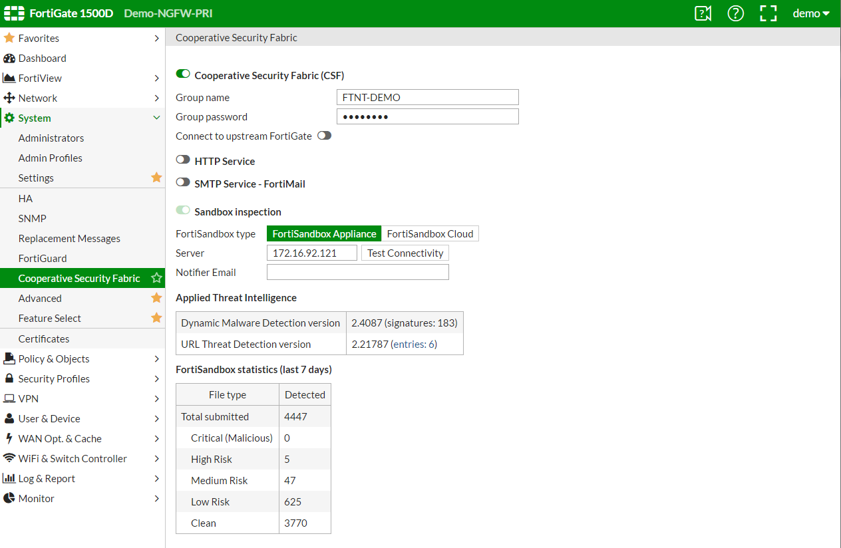Click the WAN Opt. & Cache bolt icon
Image resolution: width=841 pixels, height=548 pixels.
point(9,438)
